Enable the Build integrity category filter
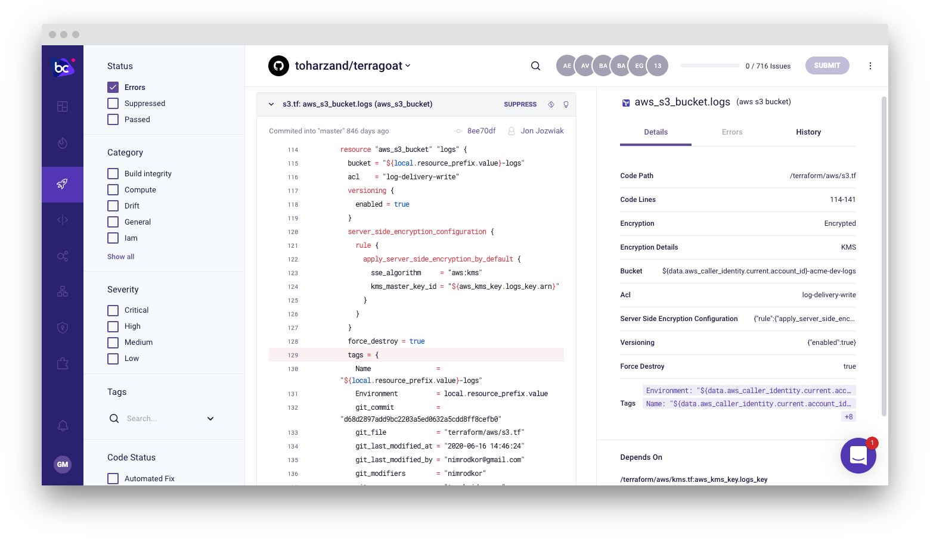Viewport: 930px width, 545px height. point(113,173)
